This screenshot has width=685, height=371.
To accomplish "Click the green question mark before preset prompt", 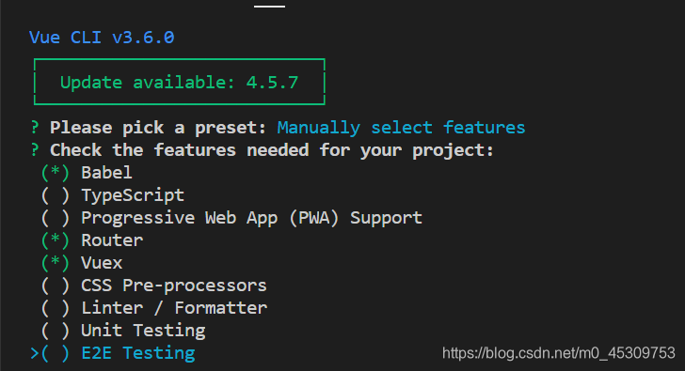I will 35,128.
